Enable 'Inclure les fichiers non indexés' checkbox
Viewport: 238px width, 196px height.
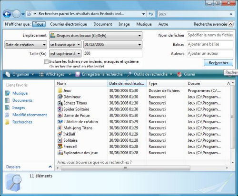point(46,61)
